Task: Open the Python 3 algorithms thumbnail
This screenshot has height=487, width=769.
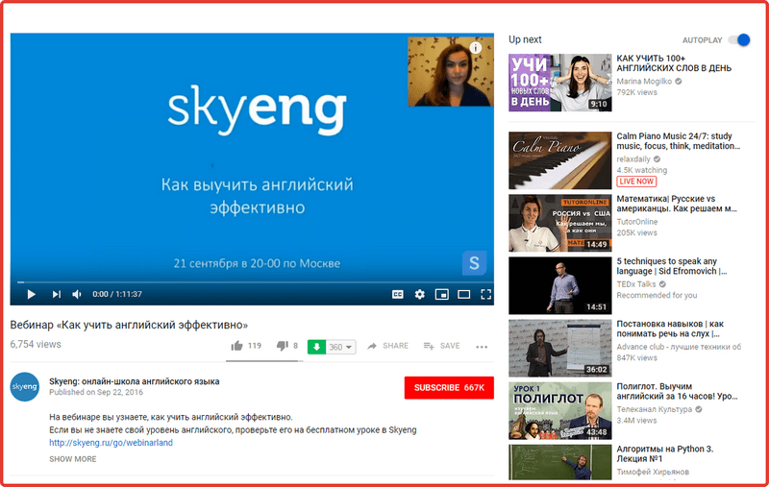Action: [560, 462]
